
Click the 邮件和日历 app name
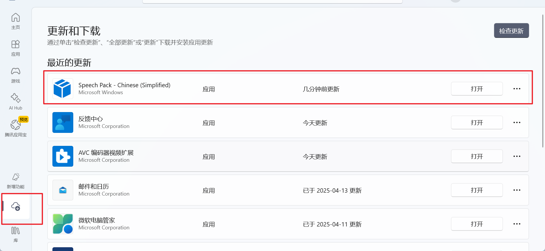click(94, 186)
